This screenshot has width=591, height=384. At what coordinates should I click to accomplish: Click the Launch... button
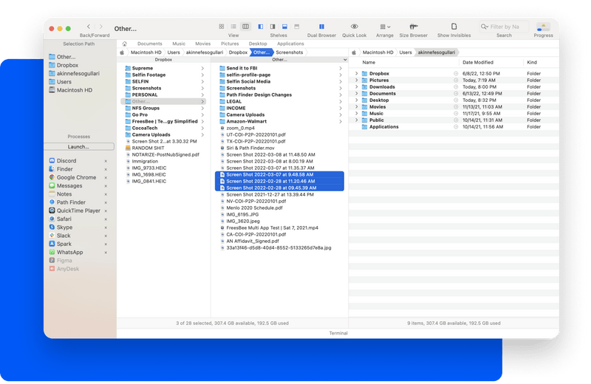click(x=78, y=146)
